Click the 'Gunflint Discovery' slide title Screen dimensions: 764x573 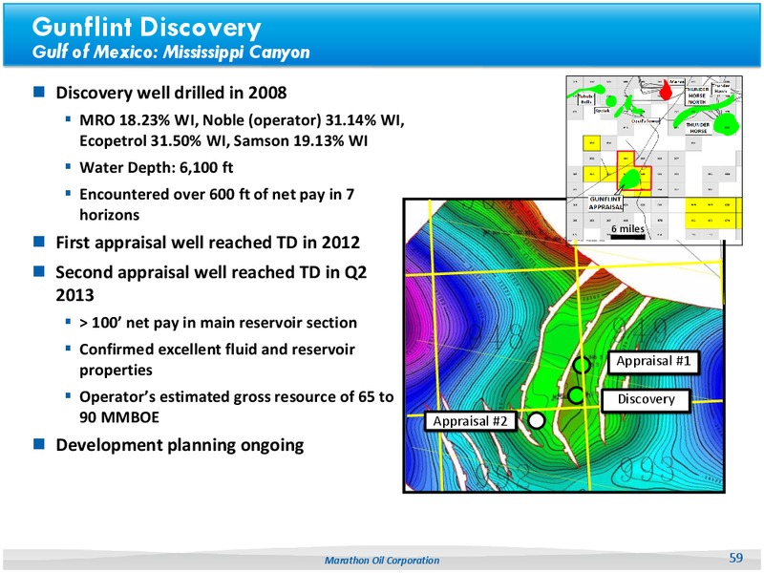(x=146, y=27)
